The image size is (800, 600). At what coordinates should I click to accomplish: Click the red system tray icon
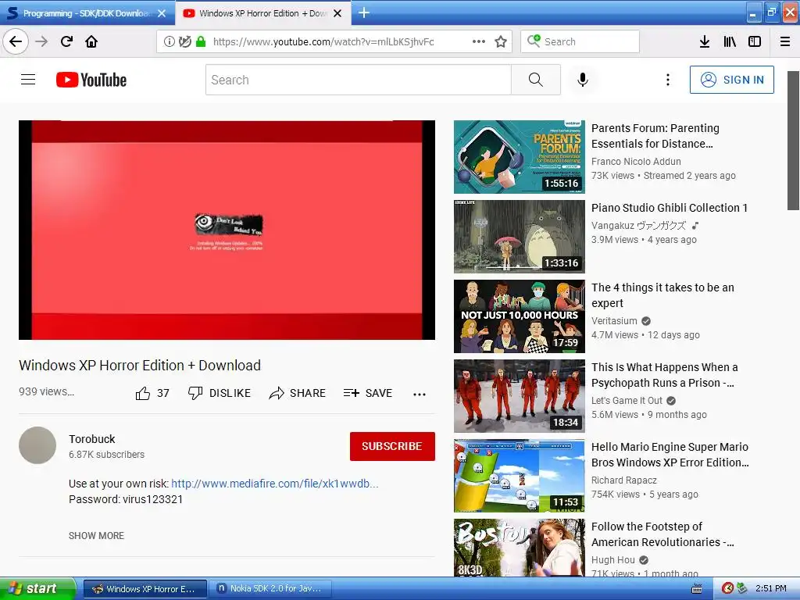coord(727,588)
